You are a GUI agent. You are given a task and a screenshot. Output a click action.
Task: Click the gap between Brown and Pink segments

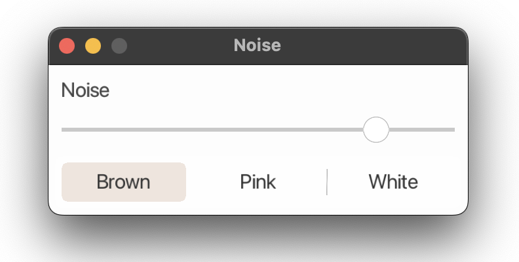tap(189, 182)
